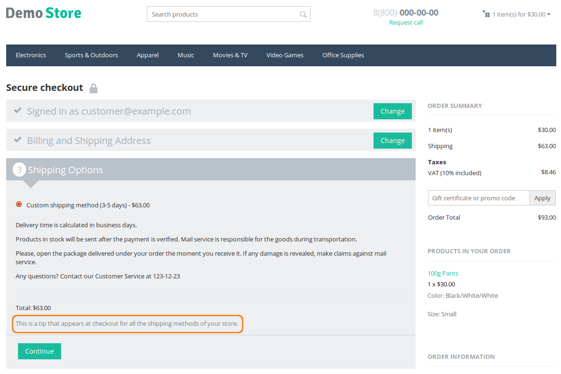Go to the Apparel category
Image resolution: width=561 pixels, height=374 pixels.
click(x=148, y=55)
